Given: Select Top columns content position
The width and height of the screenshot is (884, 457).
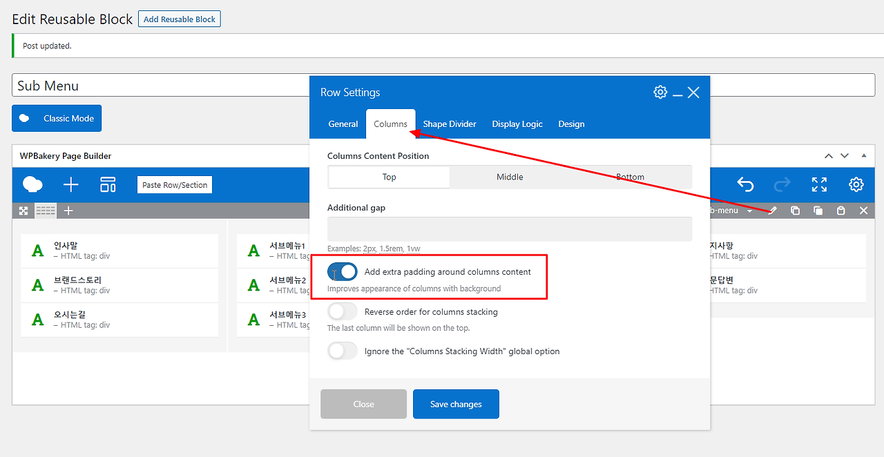Looking at the screenshot, I should point(389,177).
